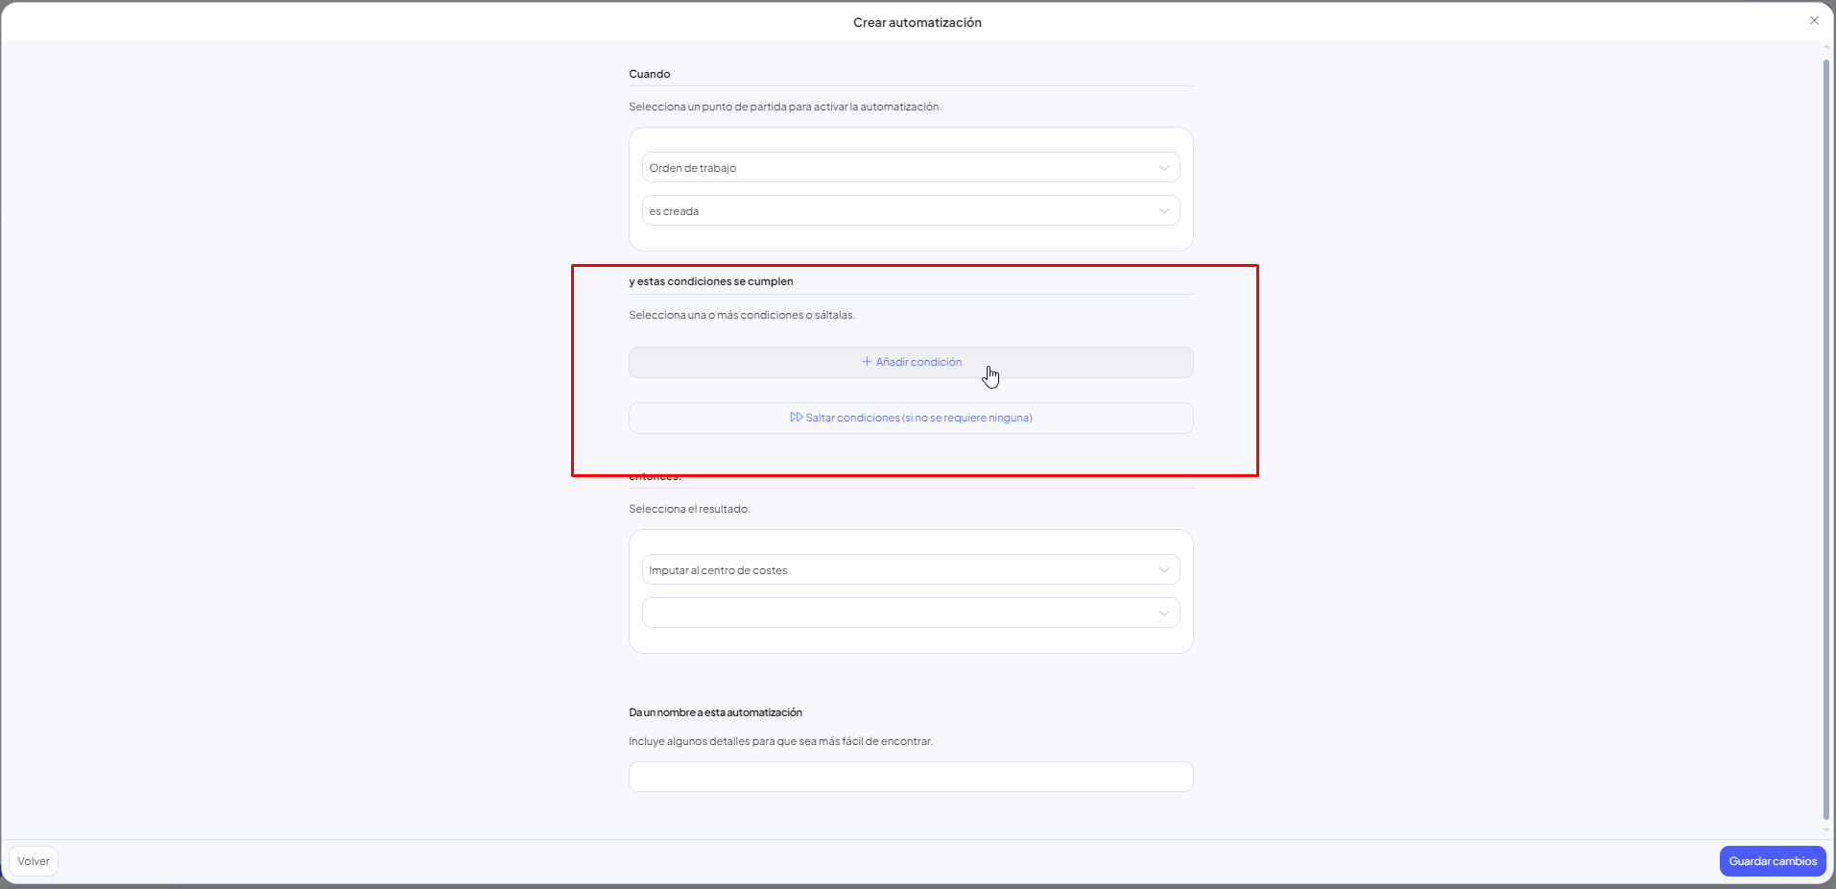Image resolution: width=1836 pixels, height=889 pixels.
Task: Click 'Incluye algunos detalles' helper text
Action: (781, 741)
